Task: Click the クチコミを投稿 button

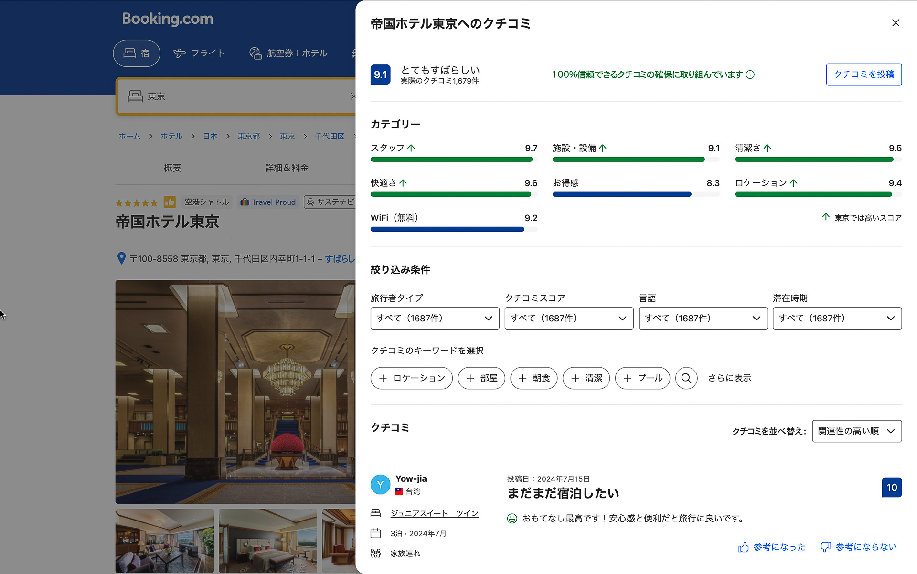Action: [x=863, y=74]
